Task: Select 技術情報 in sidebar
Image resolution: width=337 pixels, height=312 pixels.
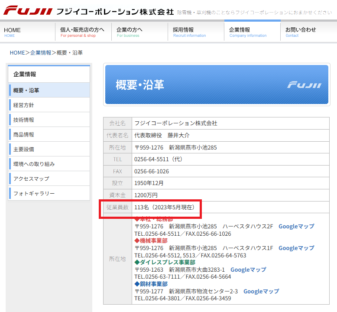Action: coord(49,120)
